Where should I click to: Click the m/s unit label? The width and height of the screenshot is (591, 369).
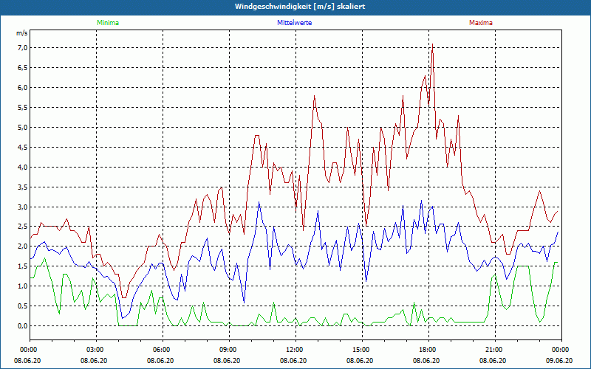[22, 33]
